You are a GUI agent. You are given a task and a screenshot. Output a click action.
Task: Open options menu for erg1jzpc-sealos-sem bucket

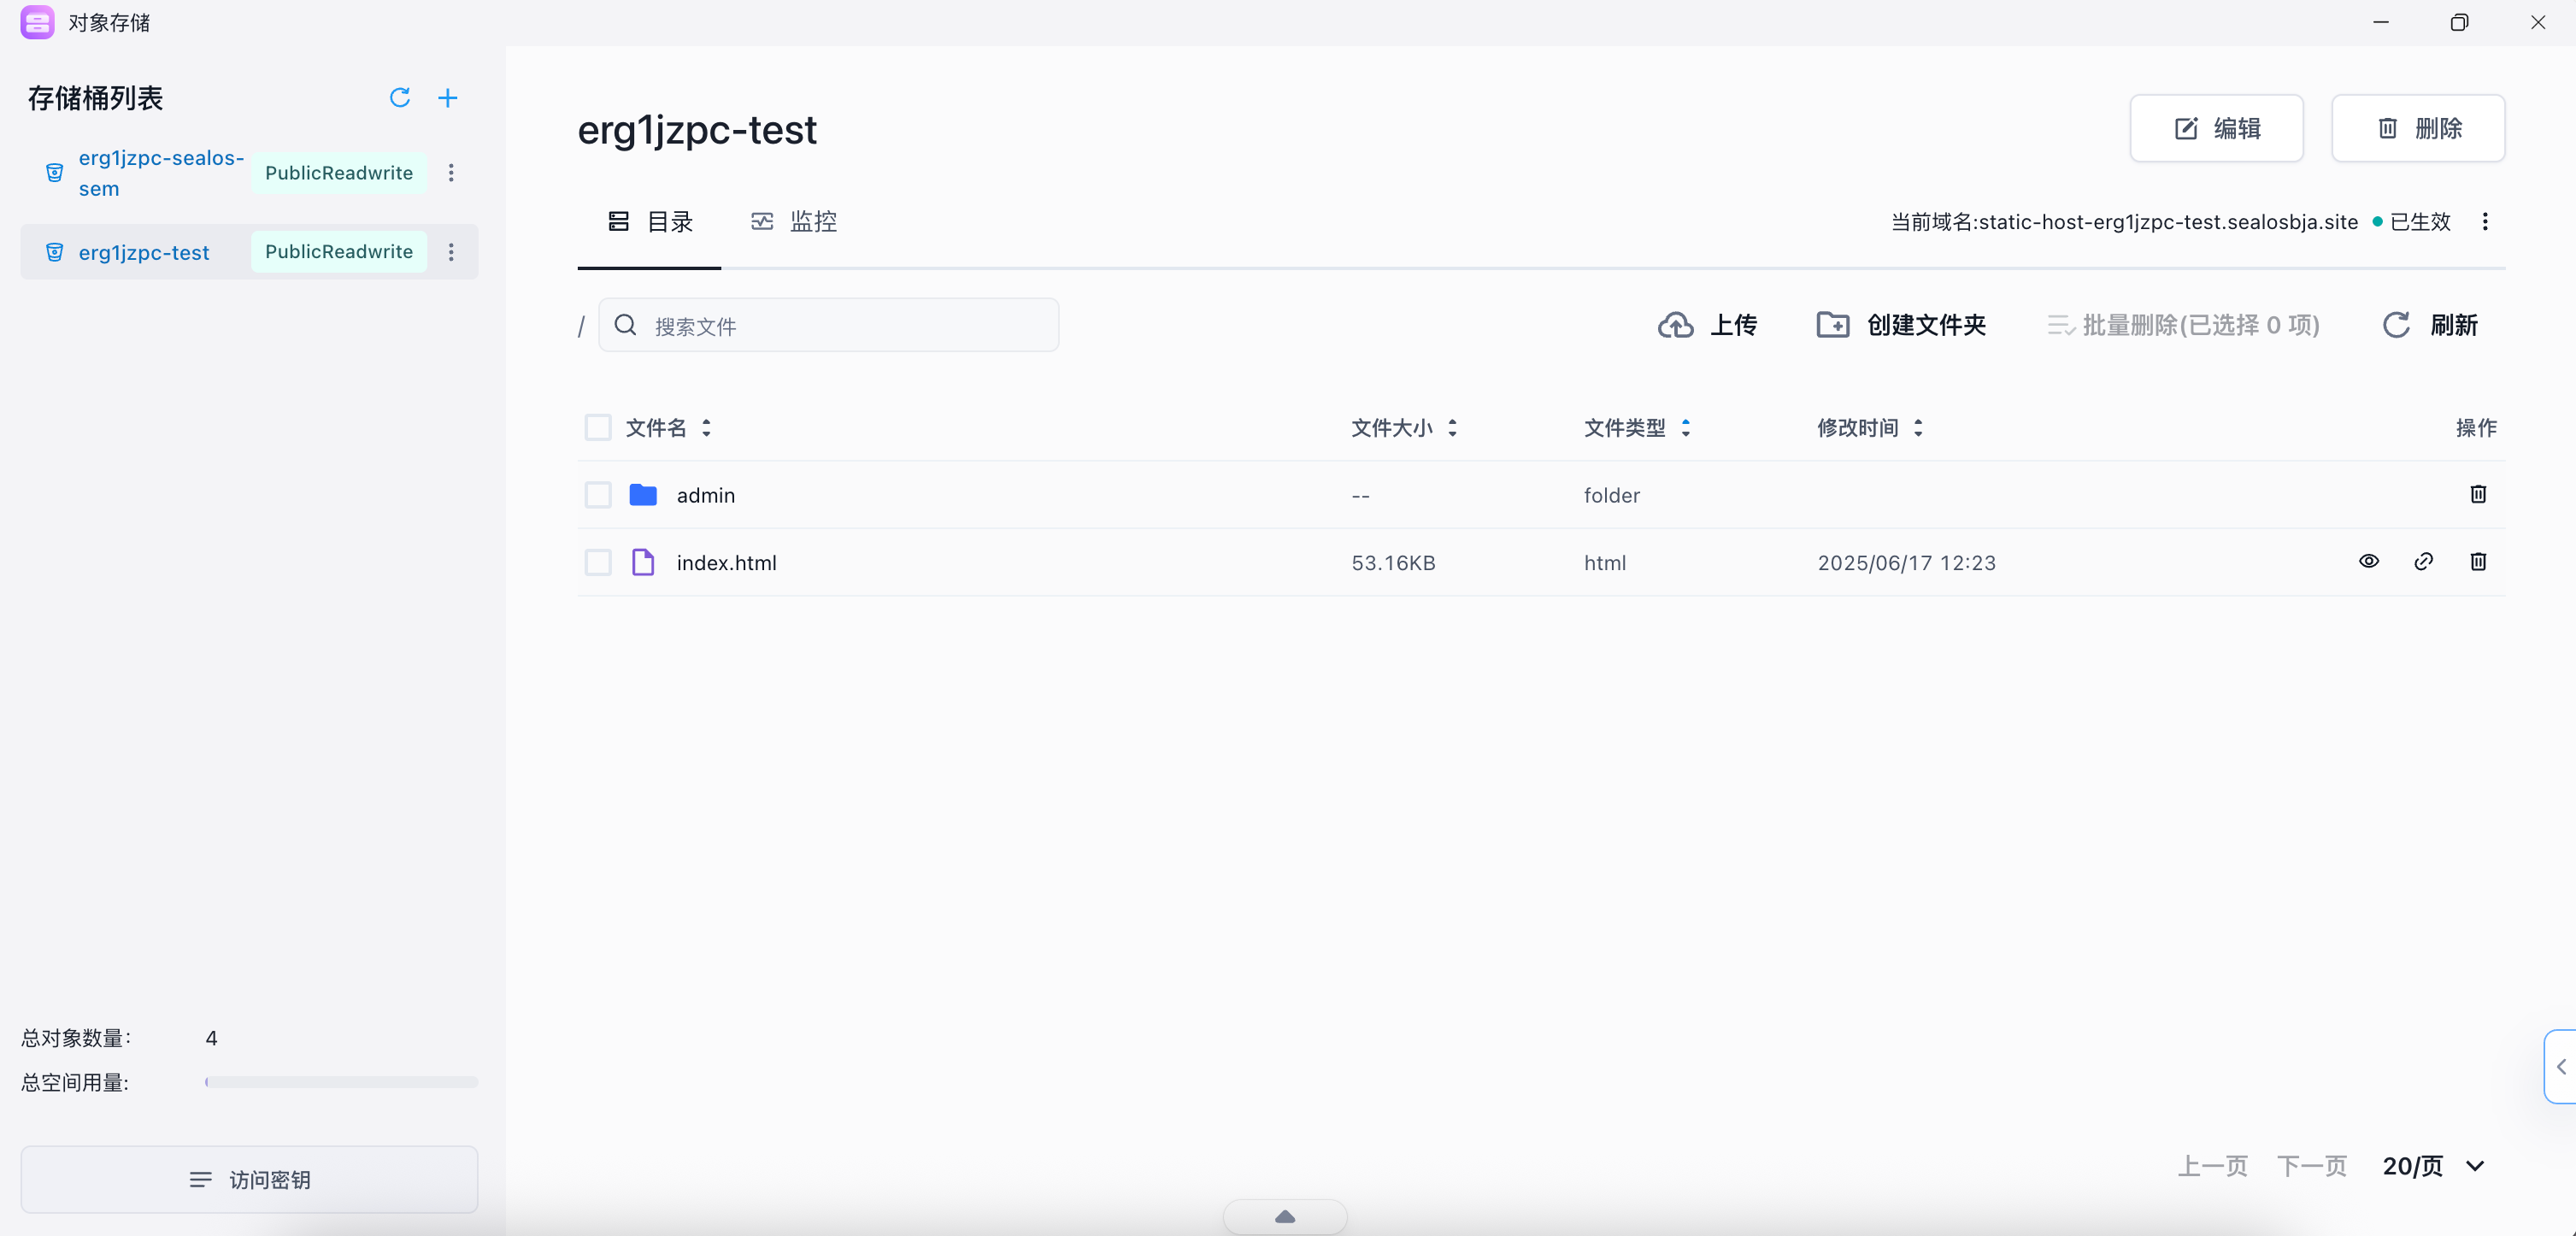pyautogui.click(x=451, y=173)
